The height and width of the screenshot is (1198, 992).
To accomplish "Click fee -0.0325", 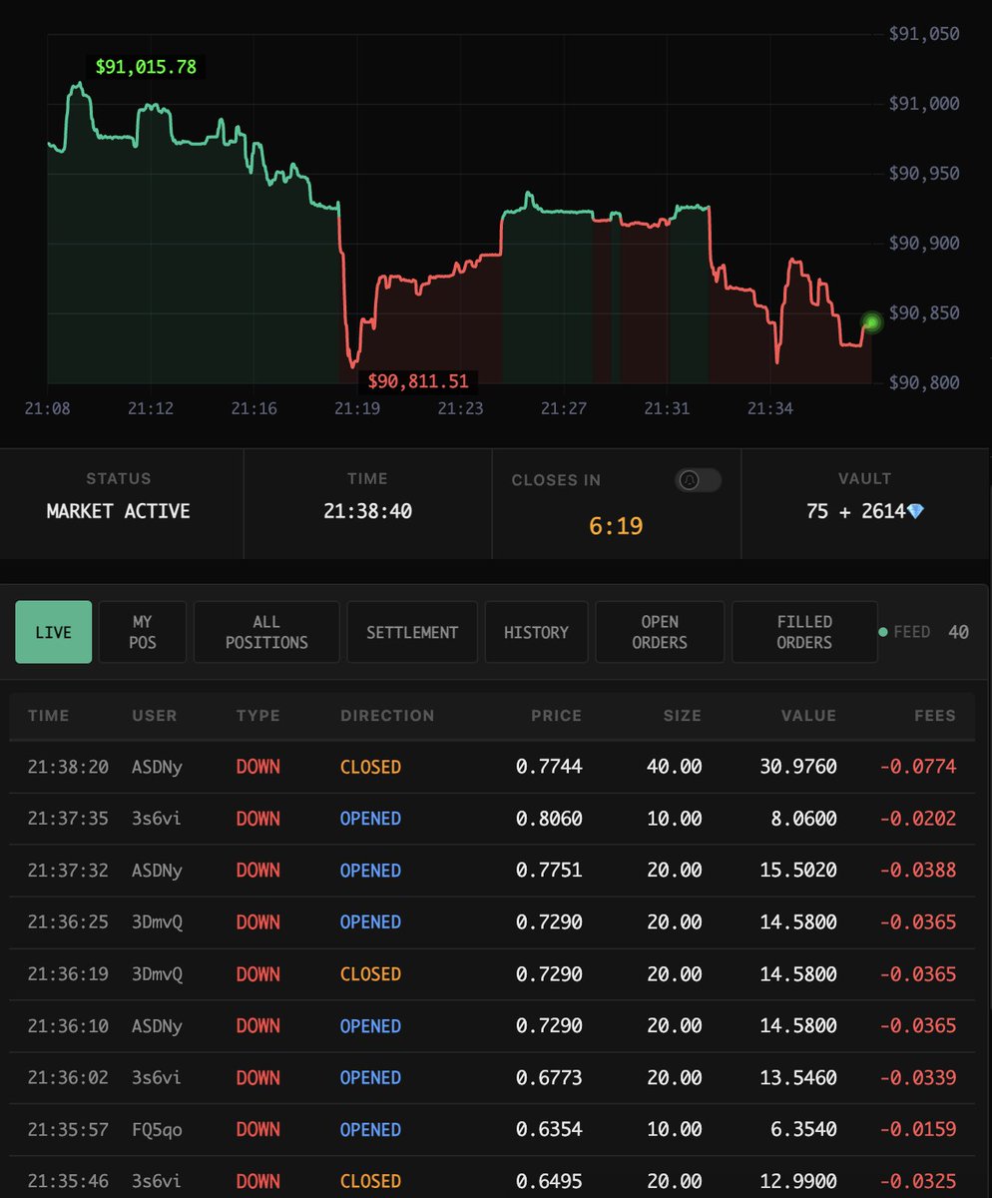I will click(x=918, y=1182).
